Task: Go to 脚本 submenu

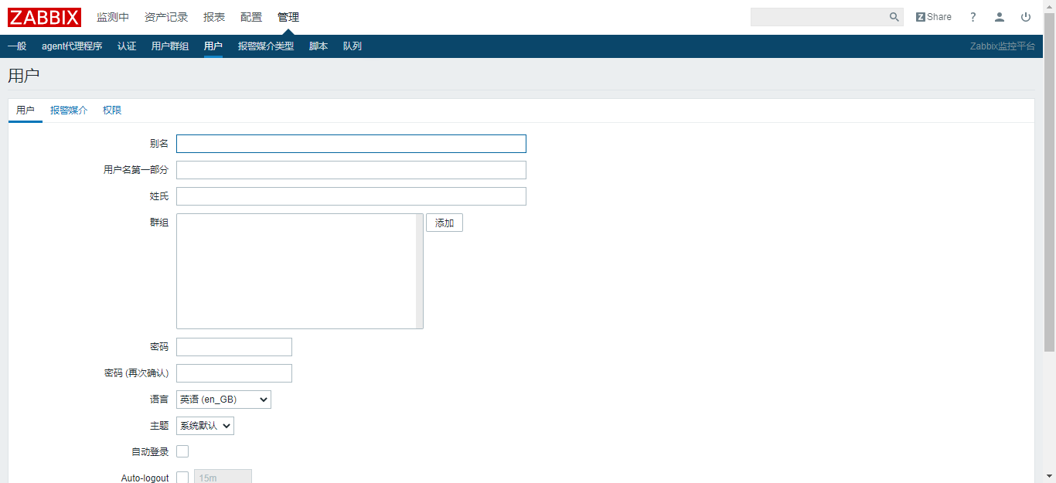Action: click(x=319, y=46)
